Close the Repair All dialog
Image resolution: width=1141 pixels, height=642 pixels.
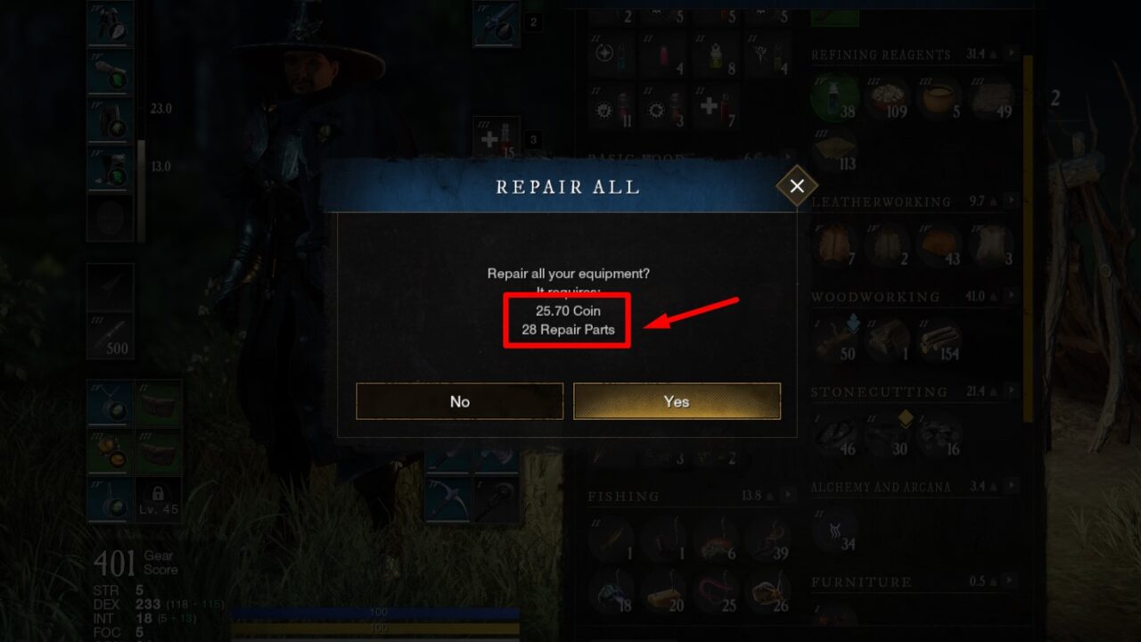click(x=797, y=185)
